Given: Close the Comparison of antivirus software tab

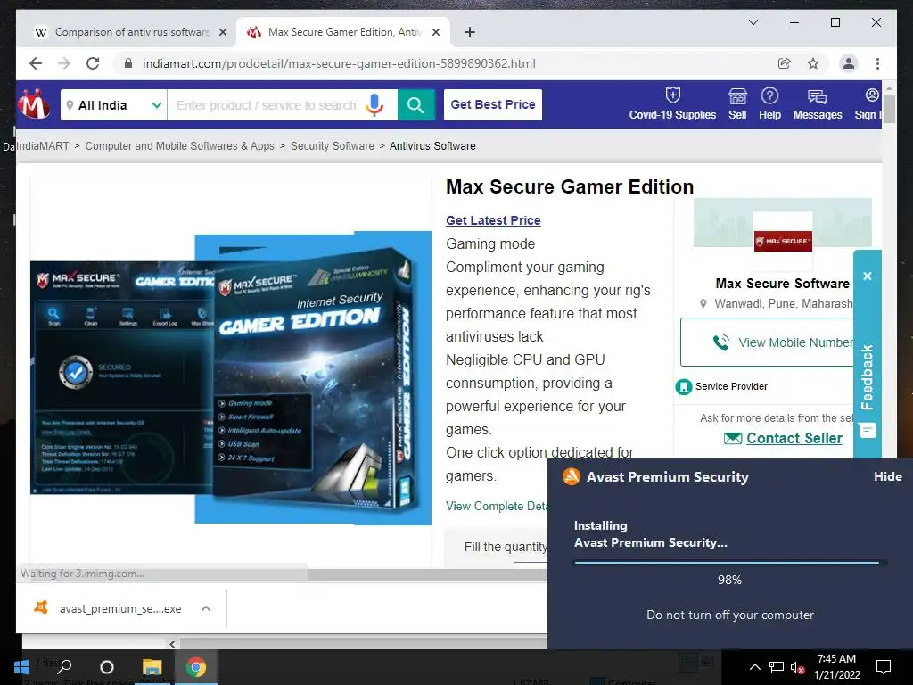Looking at the screenshot, I should tap(222, 33).
